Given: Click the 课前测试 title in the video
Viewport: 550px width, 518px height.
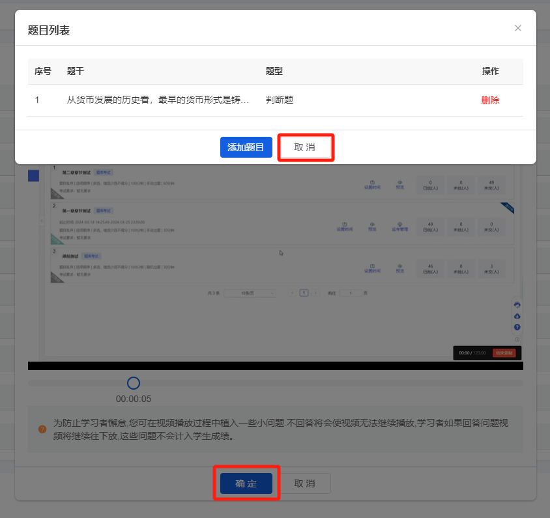Looking at the screenshot, I should pyautogui.click(x=70, y=256).
